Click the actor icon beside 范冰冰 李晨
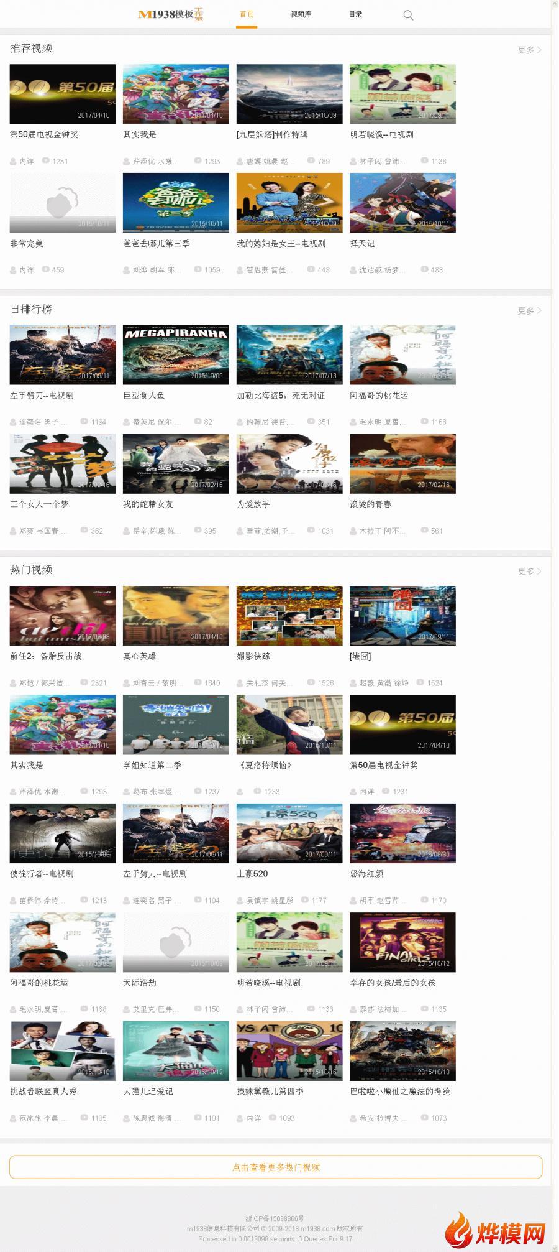 (x=14, y=1118)
